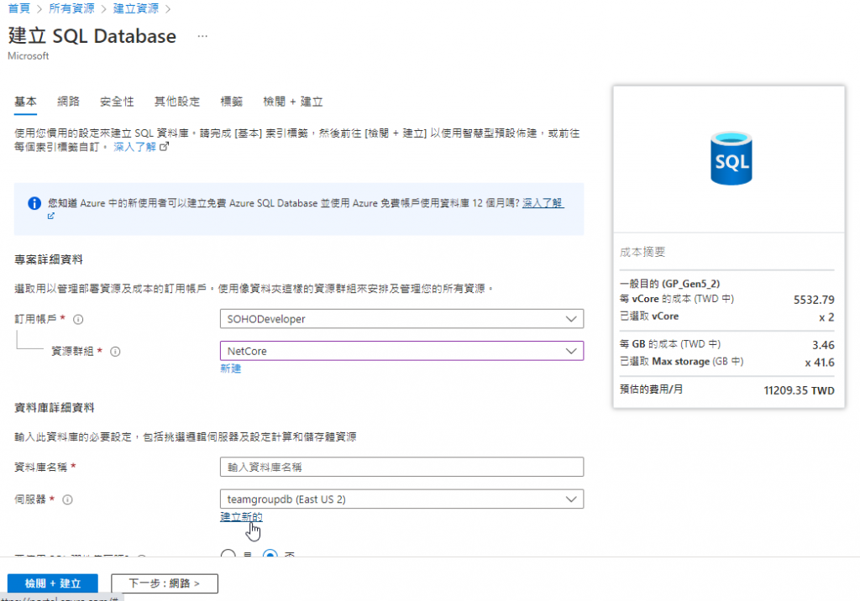Click the 深入了解 link in the banner
This screenshot has height=601, width=860.
[x=543, y=203]
